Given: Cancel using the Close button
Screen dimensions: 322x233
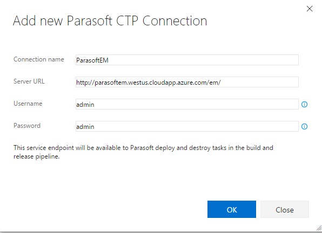Looking at the screenshot, I should point(285,209).
